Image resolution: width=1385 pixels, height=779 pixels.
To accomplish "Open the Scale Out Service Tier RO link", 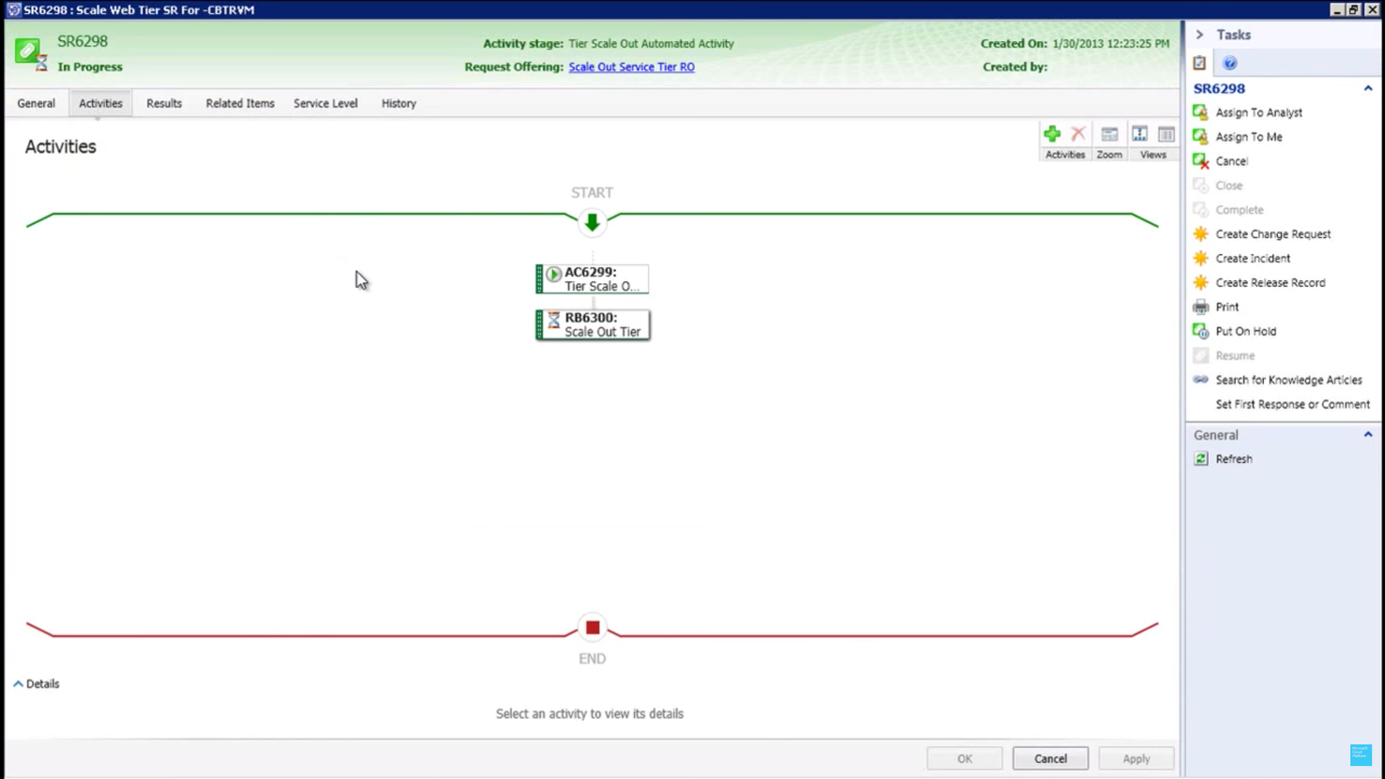I will (631, 67).
